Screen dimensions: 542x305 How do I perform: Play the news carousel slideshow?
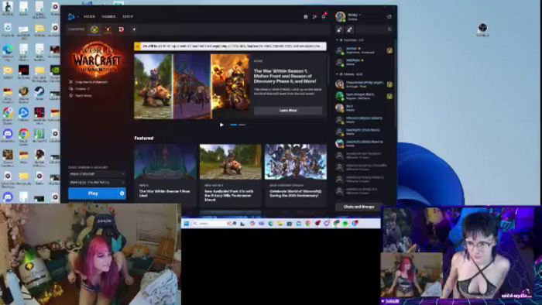click(x=221, y=125)
